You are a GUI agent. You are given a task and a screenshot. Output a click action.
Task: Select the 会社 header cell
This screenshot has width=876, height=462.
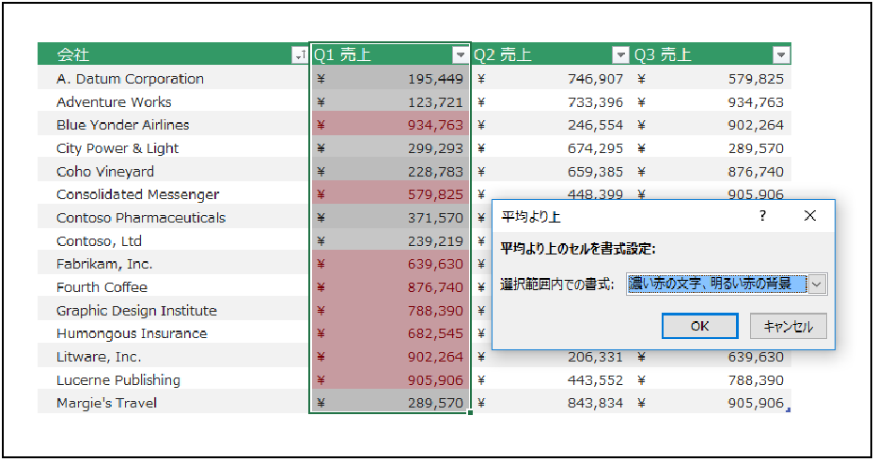(x=173, y=54)
